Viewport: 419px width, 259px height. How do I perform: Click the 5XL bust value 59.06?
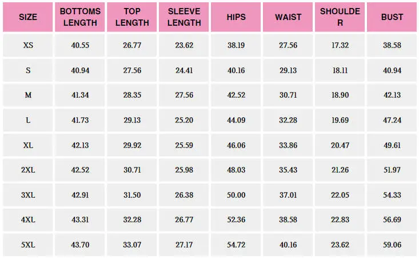click(x=392, y=245)
